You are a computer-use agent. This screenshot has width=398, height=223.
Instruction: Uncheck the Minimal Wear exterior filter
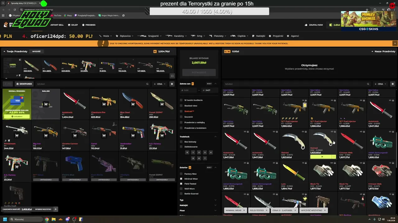point(181,179)
